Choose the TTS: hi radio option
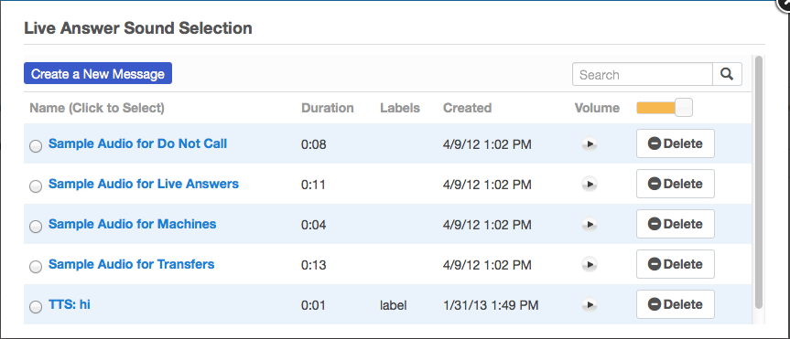The height and width of the screenshot is (339, 790). (x=36, y=307)
